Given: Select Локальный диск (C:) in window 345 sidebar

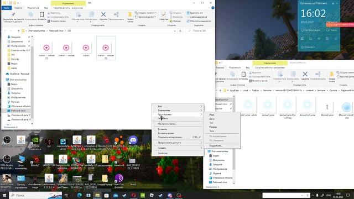Looking at the screenshot, I should click(x=19, y=115).
